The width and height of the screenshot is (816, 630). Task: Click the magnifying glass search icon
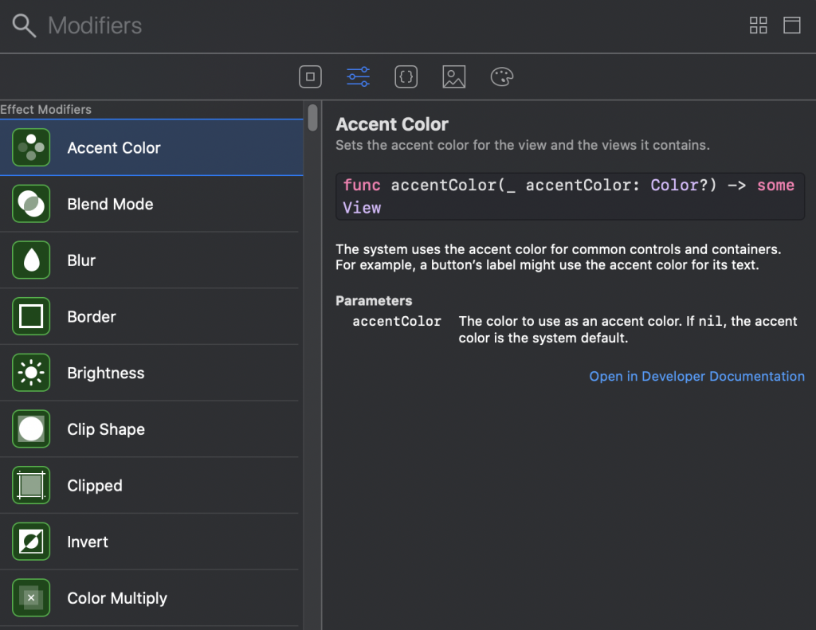point(24,26)
